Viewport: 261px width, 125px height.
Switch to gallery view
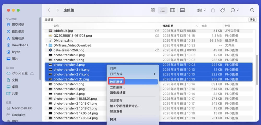(182, 10)
